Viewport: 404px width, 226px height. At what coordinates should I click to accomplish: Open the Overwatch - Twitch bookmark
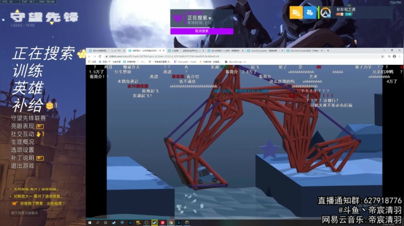185,62
